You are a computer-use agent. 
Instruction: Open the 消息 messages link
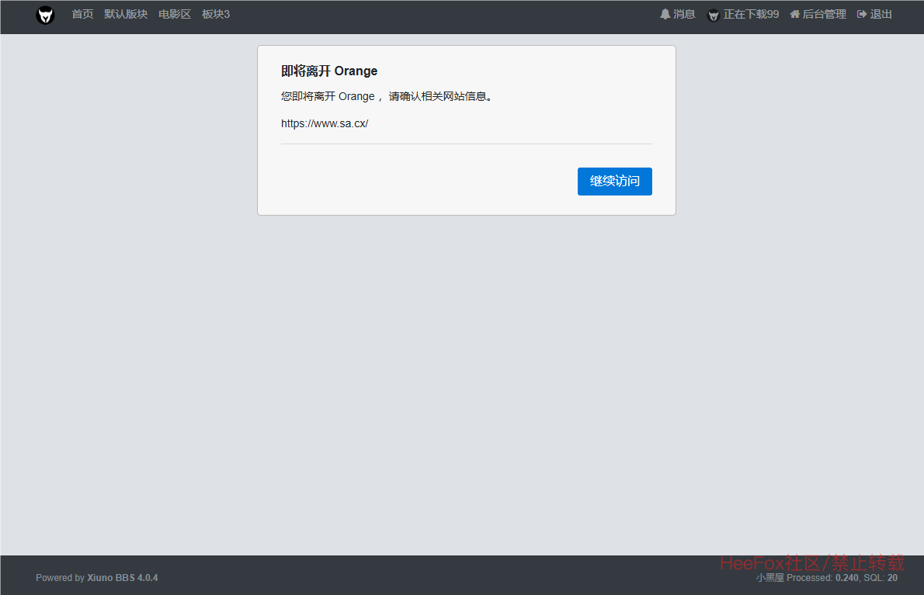pos(684,14)
